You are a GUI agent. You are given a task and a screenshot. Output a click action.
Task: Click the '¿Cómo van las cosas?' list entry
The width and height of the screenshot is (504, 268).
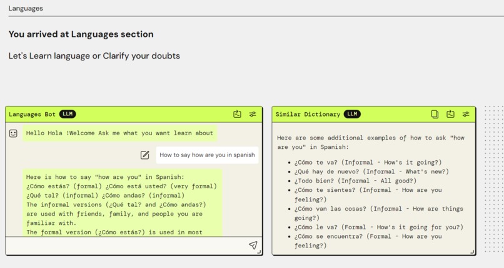(x=379, y=213)
